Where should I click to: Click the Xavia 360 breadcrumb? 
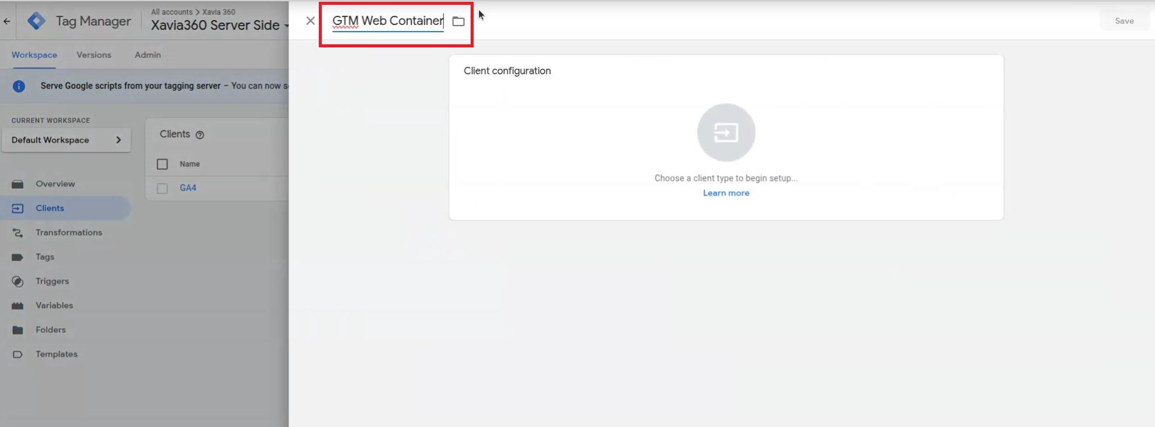(x=219, y=12)
